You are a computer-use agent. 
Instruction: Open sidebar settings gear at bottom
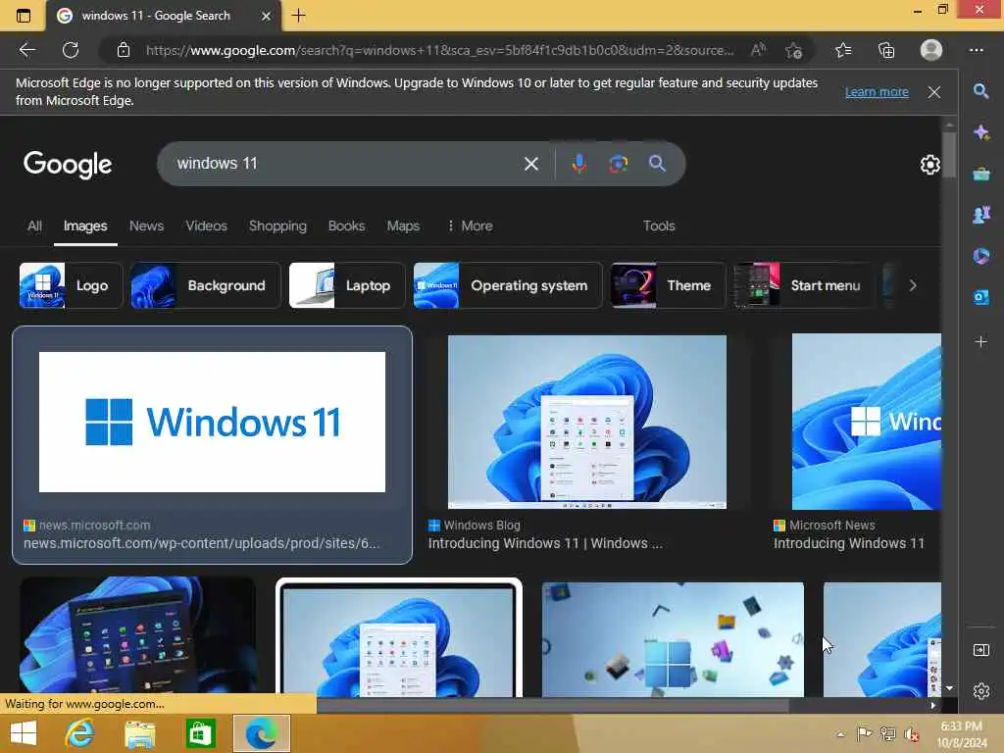pos(980,691)
